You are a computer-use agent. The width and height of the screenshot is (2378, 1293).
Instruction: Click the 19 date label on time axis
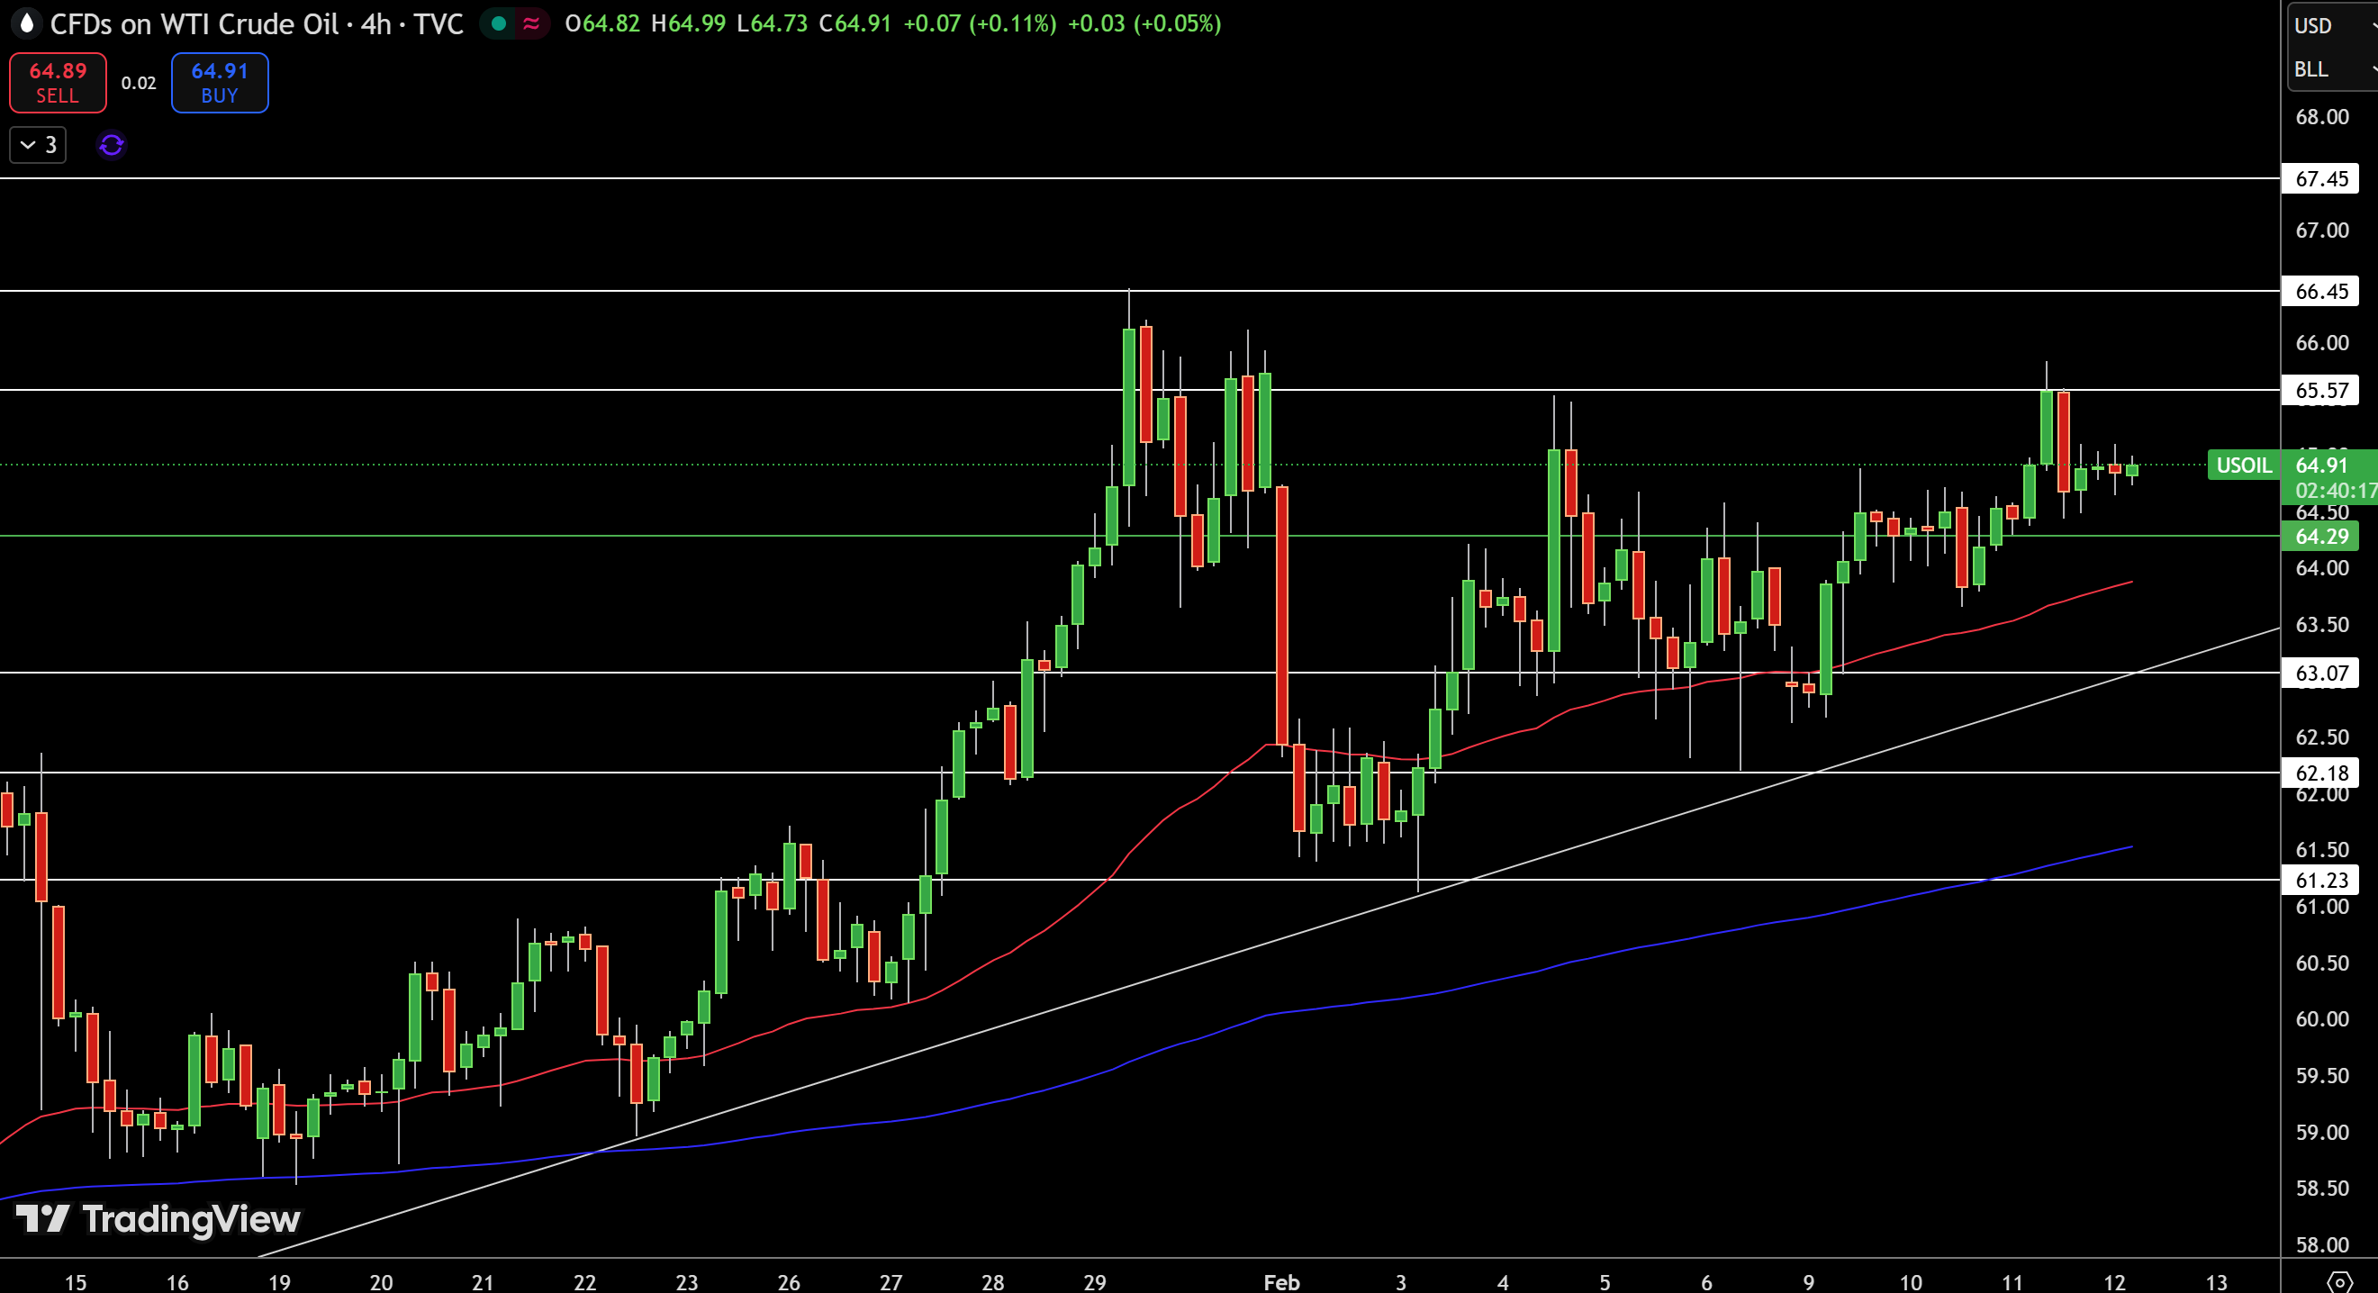click(279, 1281)
